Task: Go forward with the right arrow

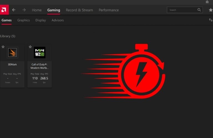Action: [24, 10]
